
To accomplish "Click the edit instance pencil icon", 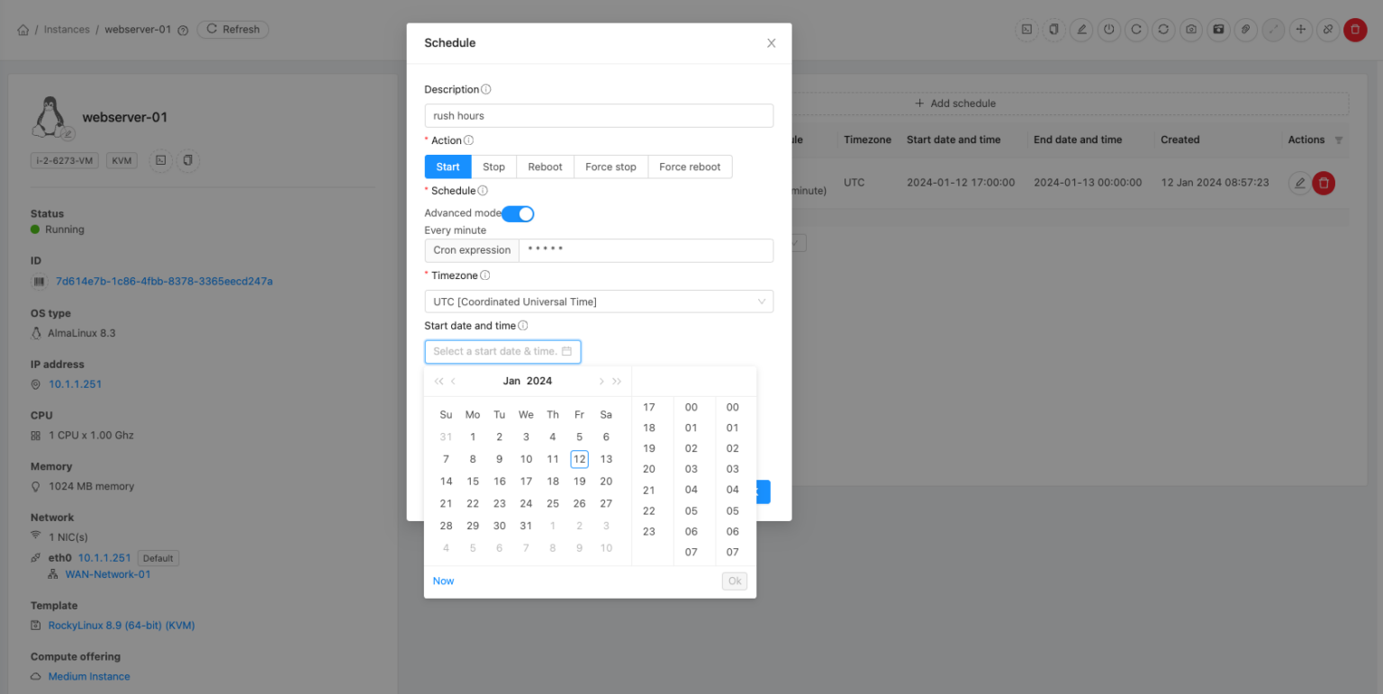I will pyautogui.click(x=1081, y=30).
